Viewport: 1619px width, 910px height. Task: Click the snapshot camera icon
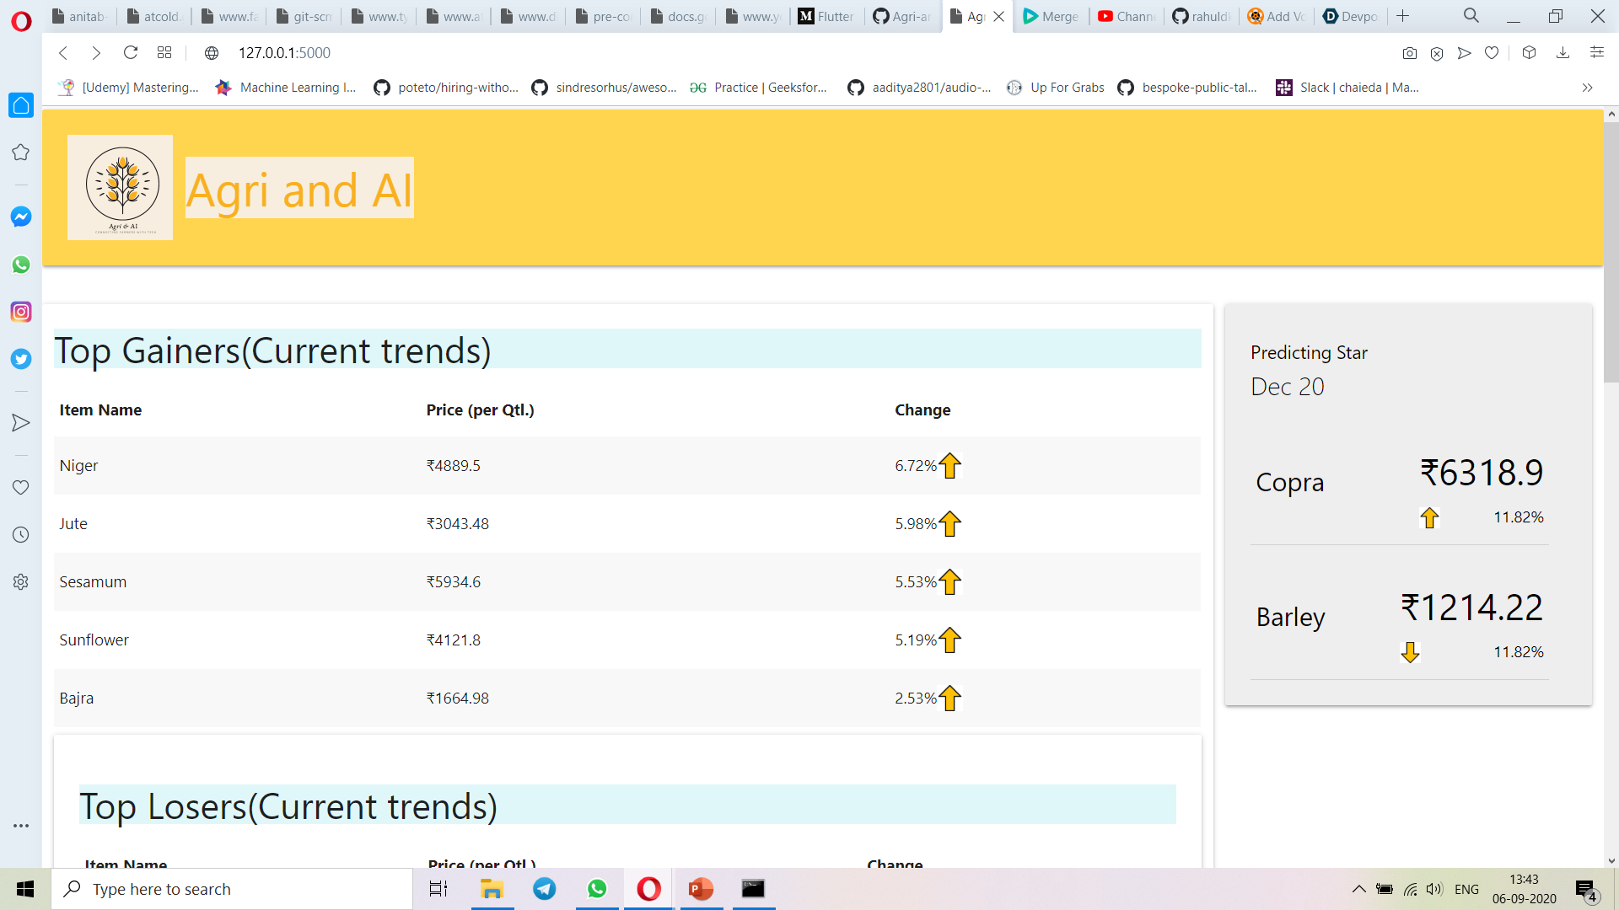point(1410,53)
